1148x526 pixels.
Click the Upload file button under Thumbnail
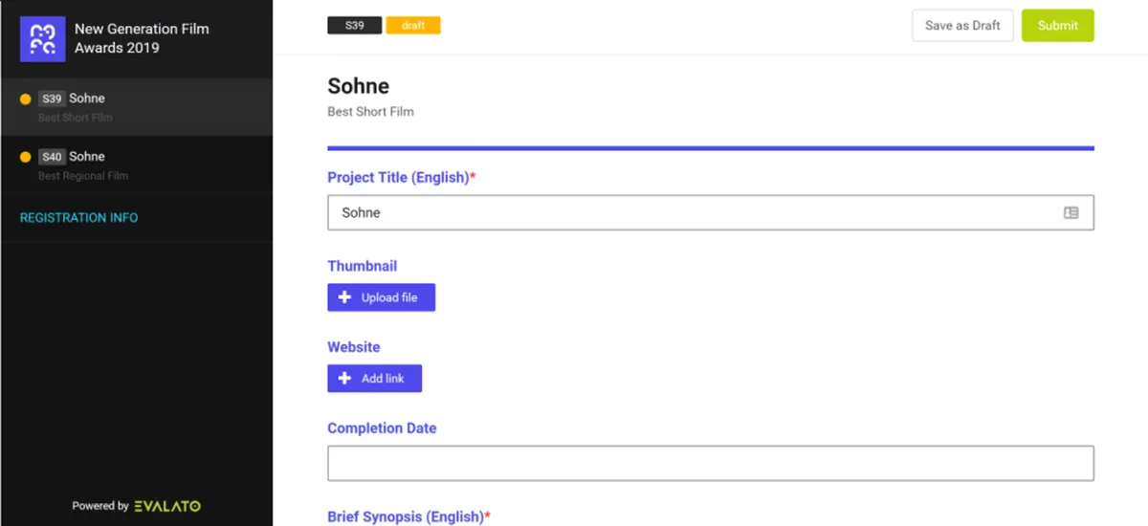pyautogui.click(x=381, y=297)
